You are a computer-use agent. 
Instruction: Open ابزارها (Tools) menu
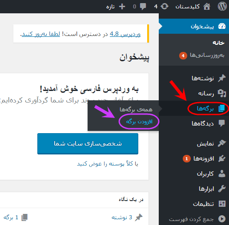coord(206,189)
